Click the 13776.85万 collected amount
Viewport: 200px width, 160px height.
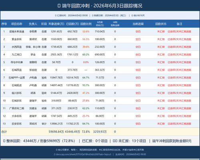(72, 85)
